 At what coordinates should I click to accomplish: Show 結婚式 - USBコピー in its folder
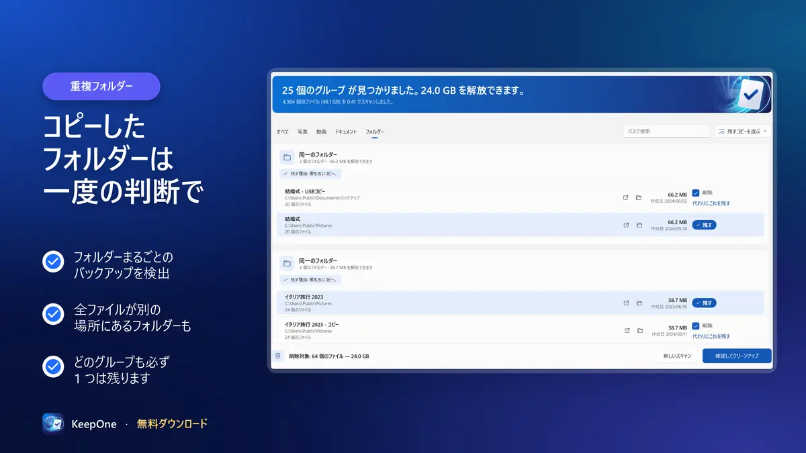coord(639,197)
